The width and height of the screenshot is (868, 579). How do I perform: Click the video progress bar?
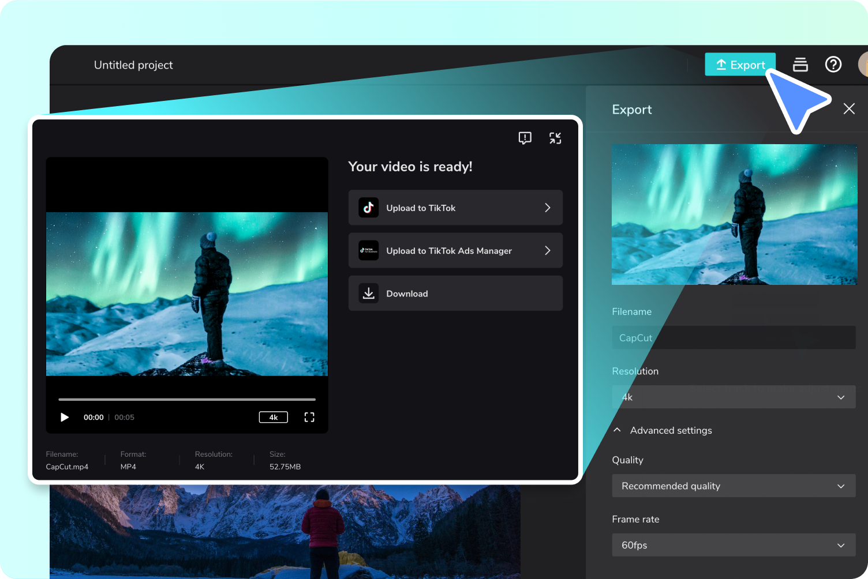click(187, 399)
